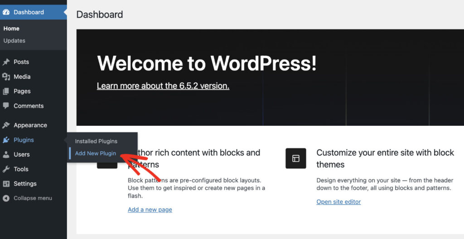Image resolution: width=464 pixels, height=239 pixels.
Task: Click the Media library icon
Action: pyautogui.click(x=6, y=76)
